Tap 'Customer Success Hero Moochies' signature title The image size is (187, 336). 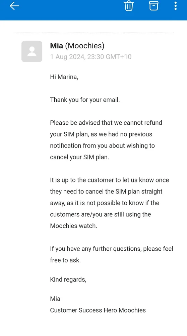click(98, 310)
